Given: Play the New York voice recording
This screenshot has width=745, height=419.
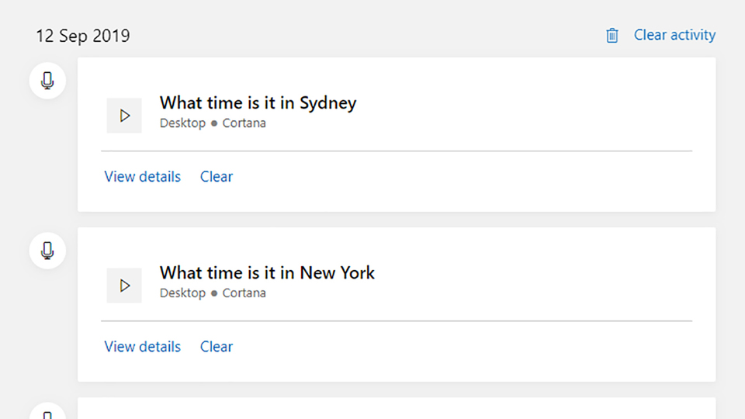Looking at the screenshot, I should click(x=124, y=286).
